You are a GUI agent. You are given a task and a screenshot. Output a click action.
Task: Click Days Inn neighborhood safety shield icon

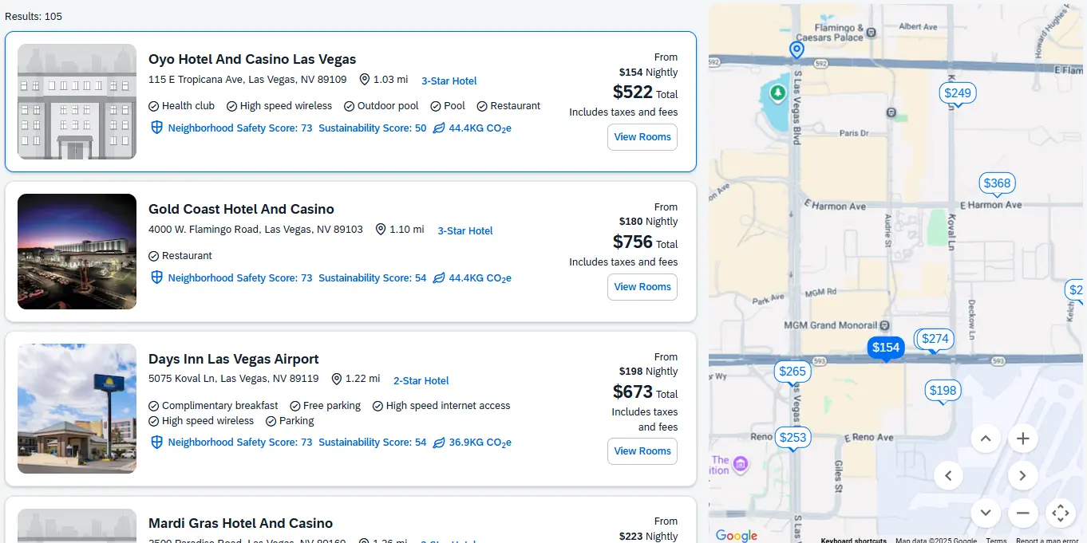(157, 443)
